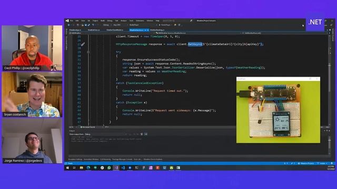
Task: Click the purple Visual Studio taskbar icon
Action: (x=116, y=168)
